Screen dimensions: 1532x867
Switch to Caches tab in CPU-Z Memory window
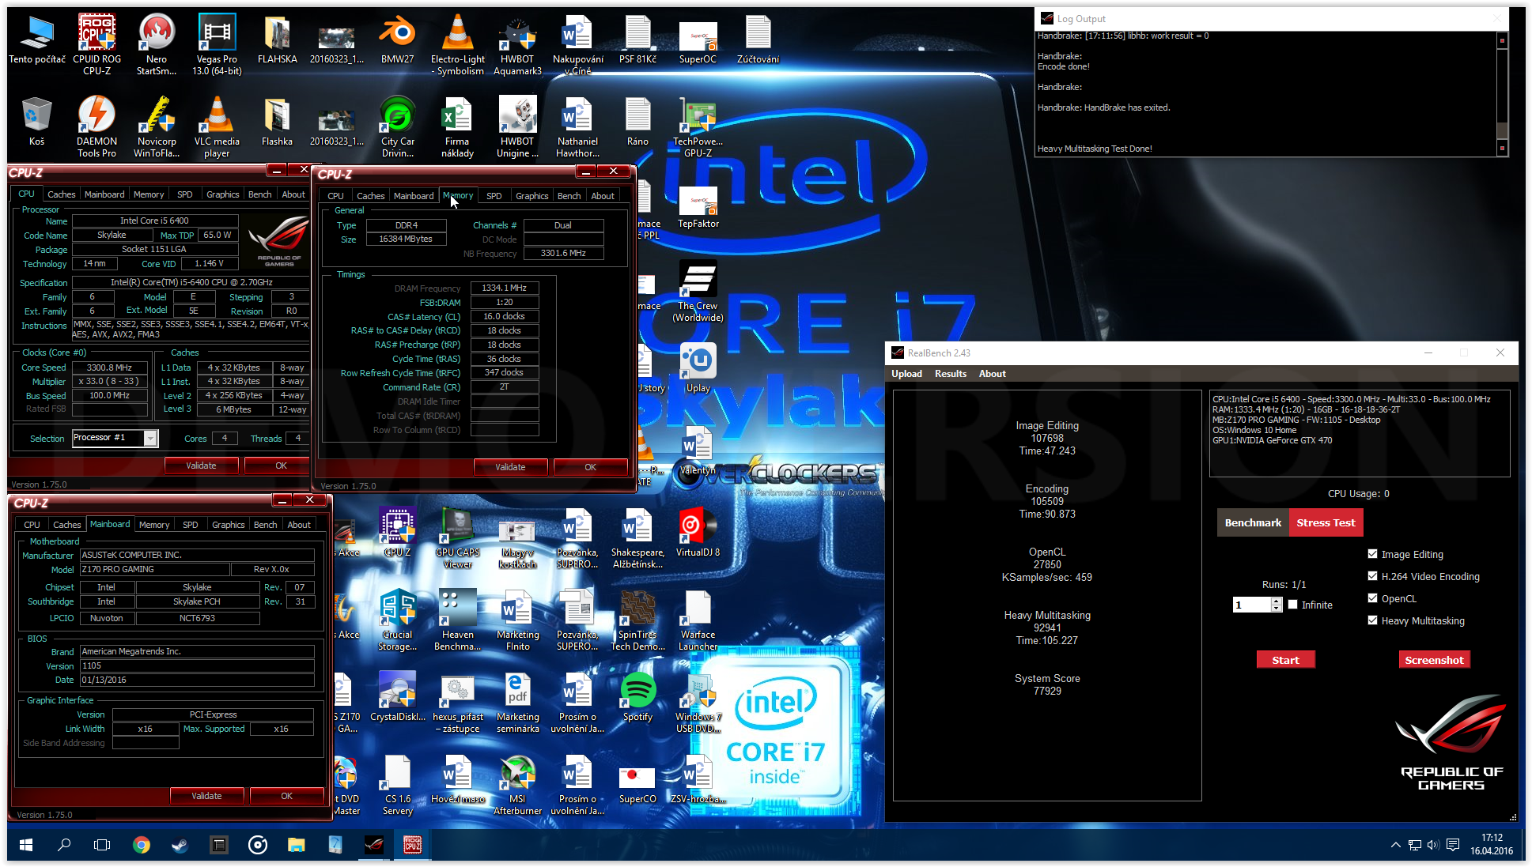click(370, 196)
